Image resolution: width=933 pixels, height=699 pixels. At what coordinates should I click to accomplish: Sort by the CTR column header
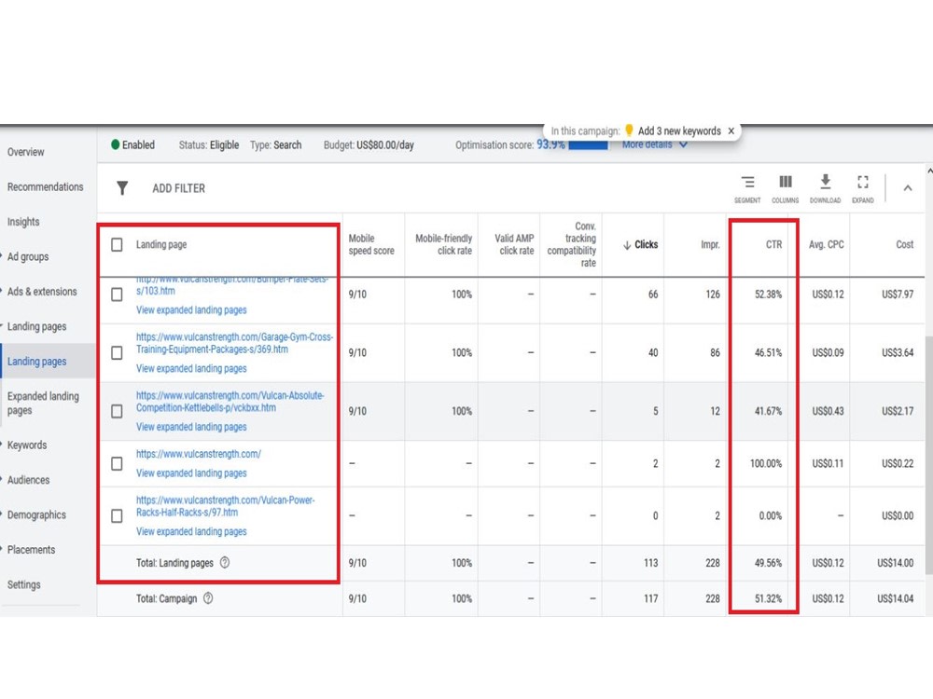[x=773, y=244]
